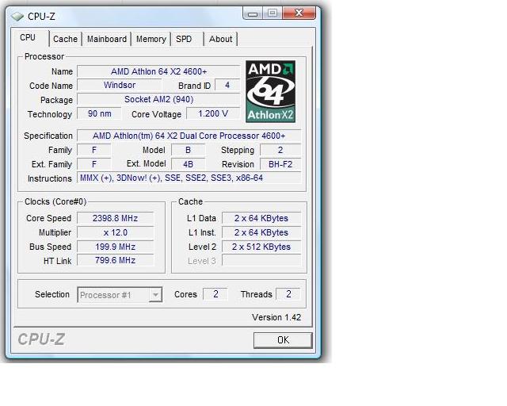Select the Core Voltage value box
Image resolution: width=507 pixels, height=406 pixels.
pyautogui.click(x=218, y=114)
